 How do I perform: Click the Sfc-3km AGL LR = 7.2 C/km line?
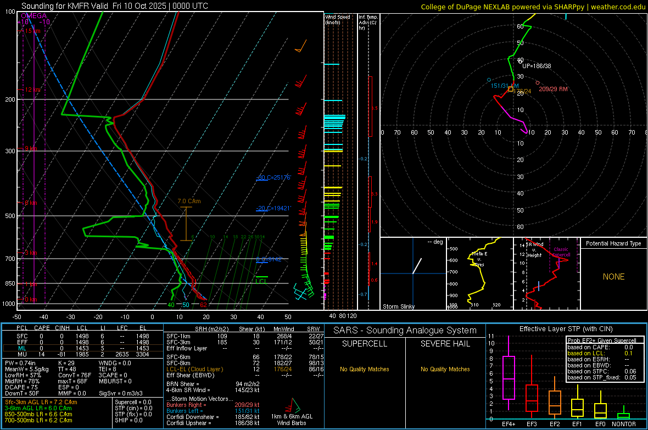(41, 402)
